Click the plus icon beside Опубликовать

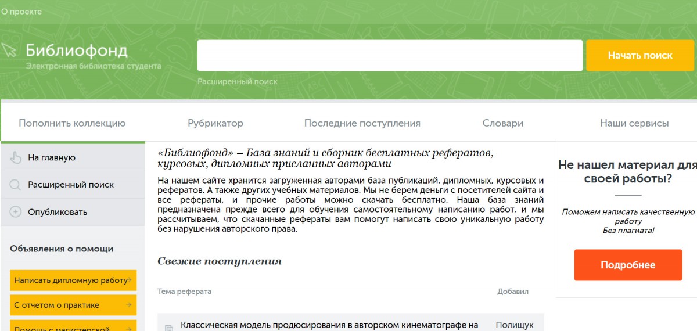tap(16, 212)
